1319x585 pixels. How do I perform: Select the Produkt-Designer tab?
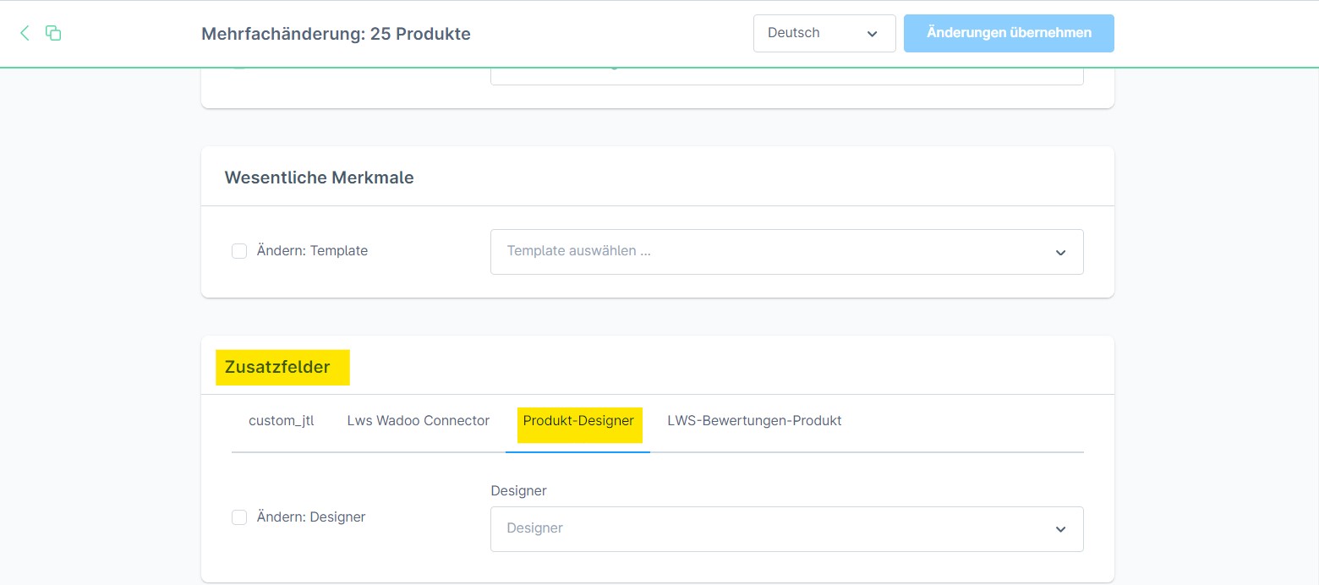coord(578,420)
